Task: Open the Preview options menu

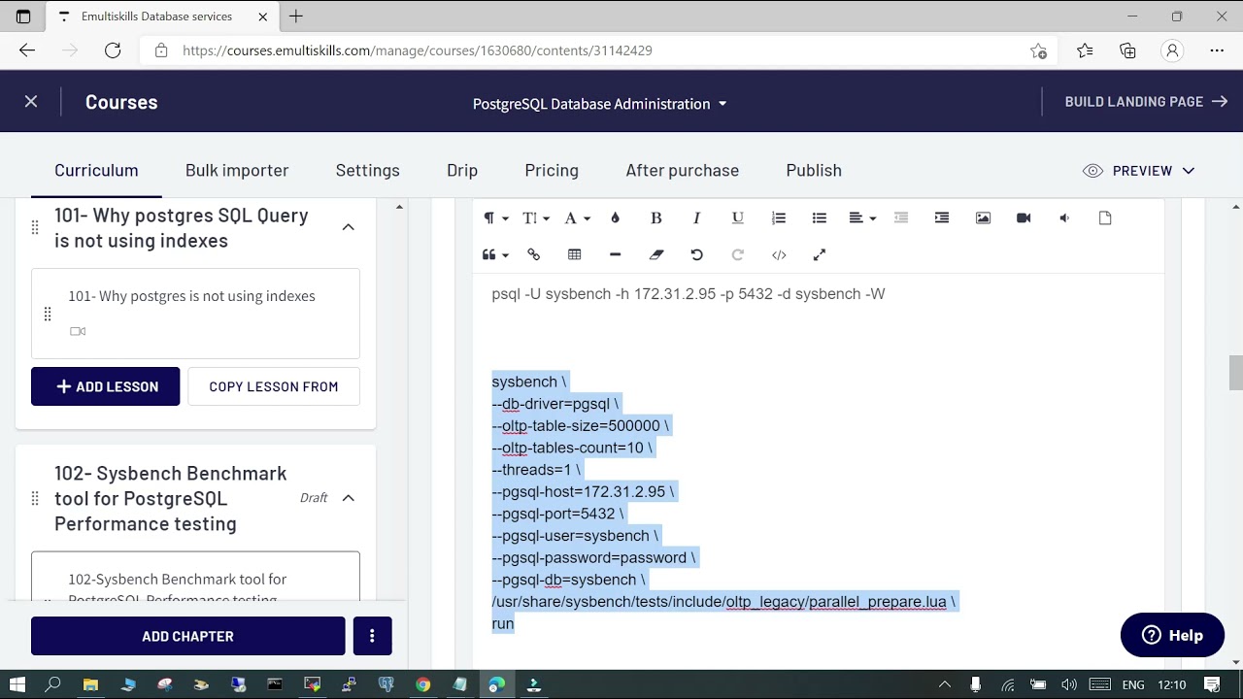Action: (x=1138, y=171)
